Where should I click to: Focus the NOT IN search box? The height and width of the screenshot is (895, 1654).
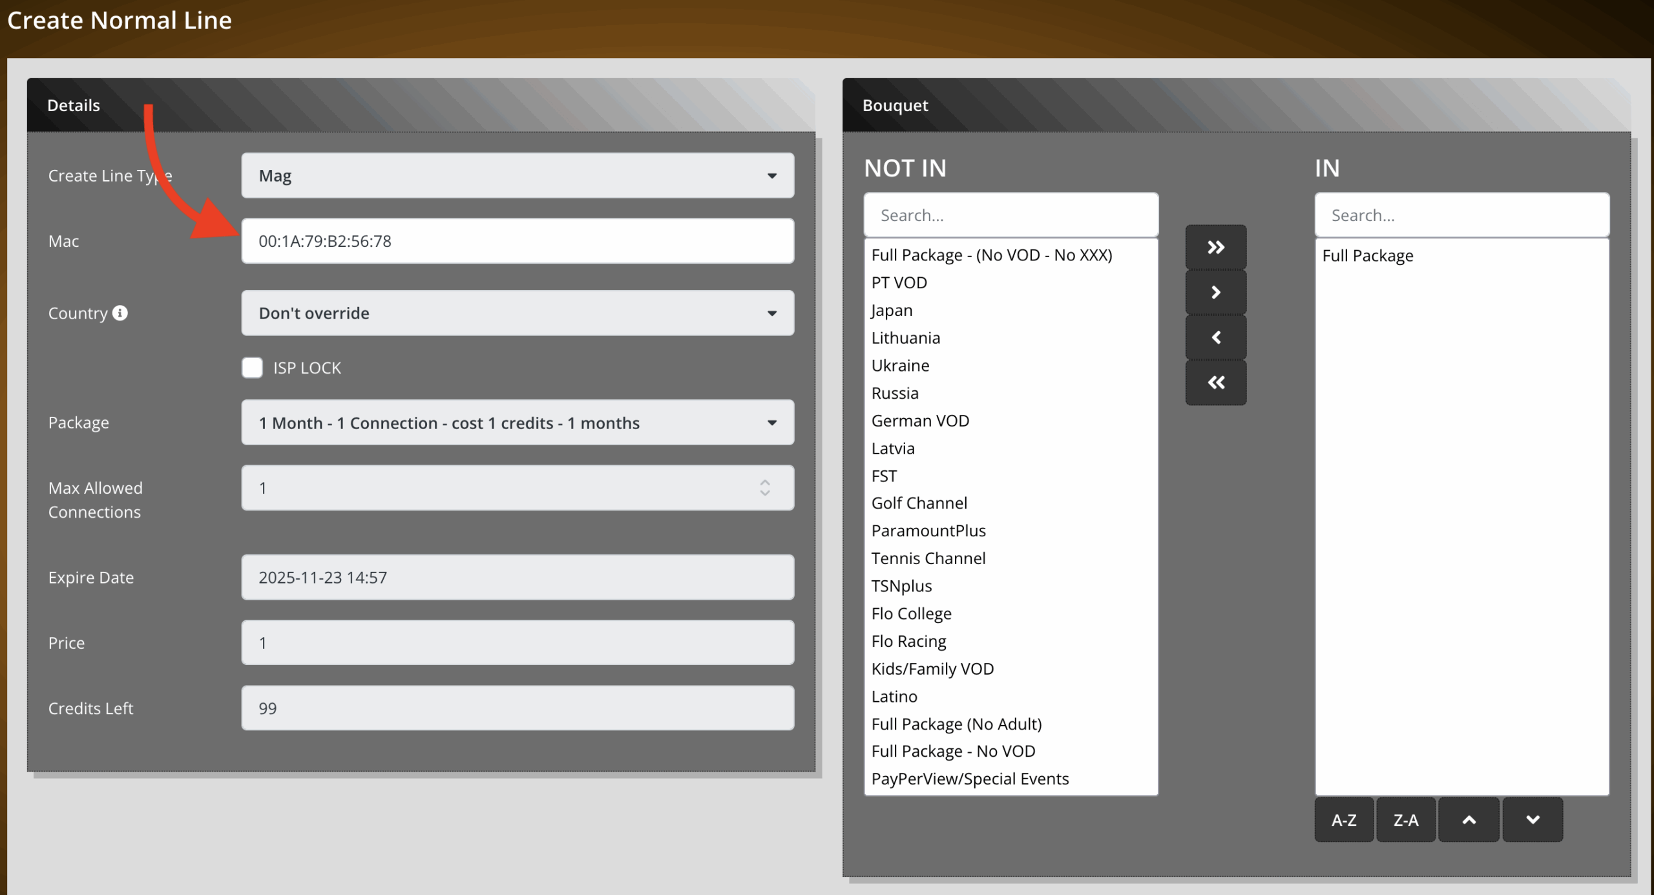click(x=1010, y=215)
